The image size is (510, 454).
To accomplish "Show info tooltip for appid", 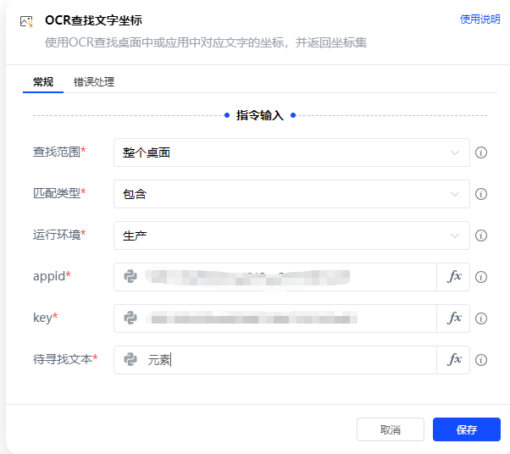I will (x=481, y=277).
